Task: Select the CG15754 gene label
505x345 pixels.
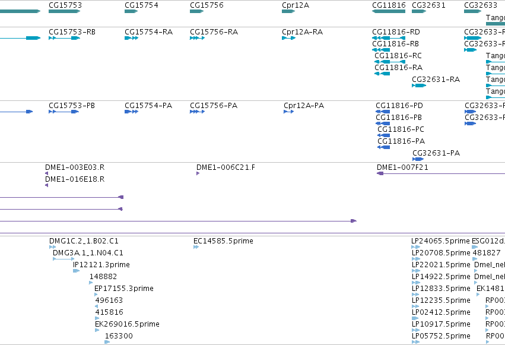Action: coord(141,5)
